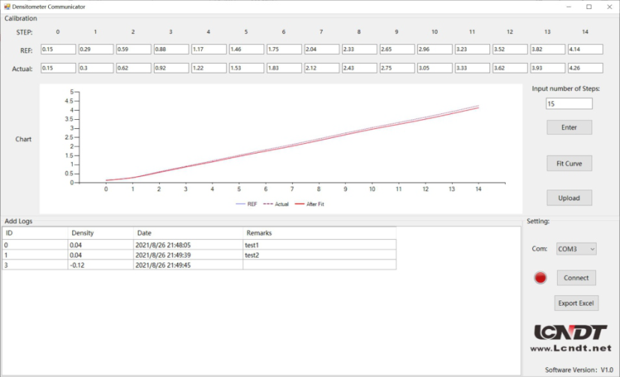
Task: Select Actual field showing 0.3
Action: coord(95,68)
